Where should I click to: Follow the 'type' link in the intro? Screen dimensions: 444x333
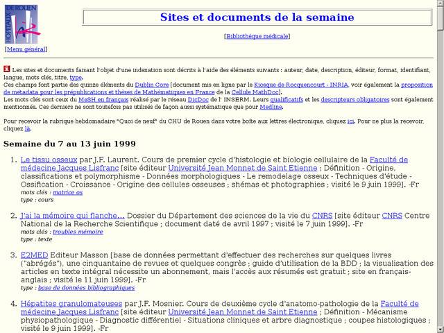pyautogui.click(x=76, y=77)
